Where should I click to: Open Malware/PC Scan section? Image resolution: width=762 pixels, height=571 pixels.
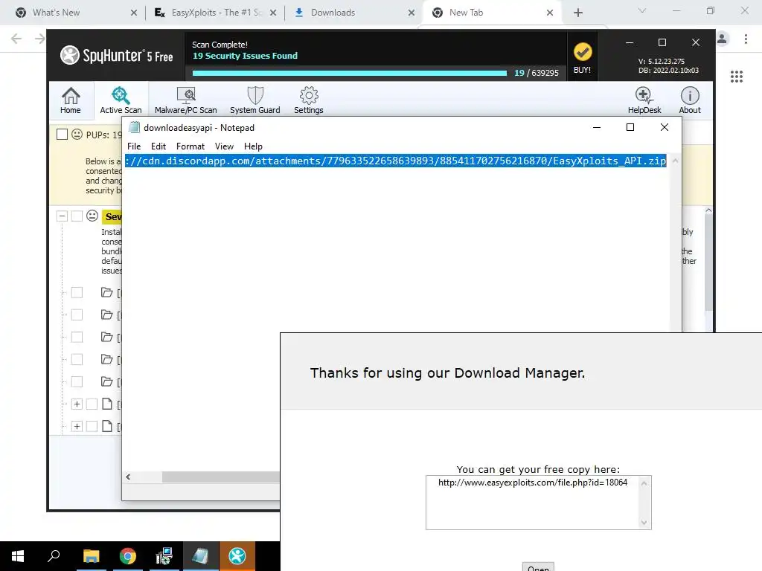[x=185, y=100]
